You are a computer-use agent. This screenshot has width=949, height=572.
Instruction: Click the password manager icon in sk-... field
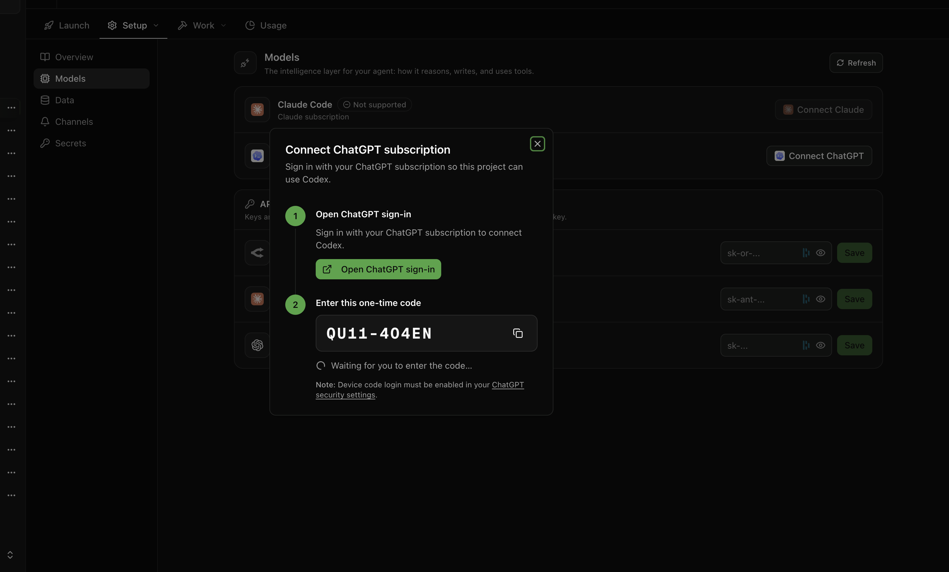click(806, 345)
